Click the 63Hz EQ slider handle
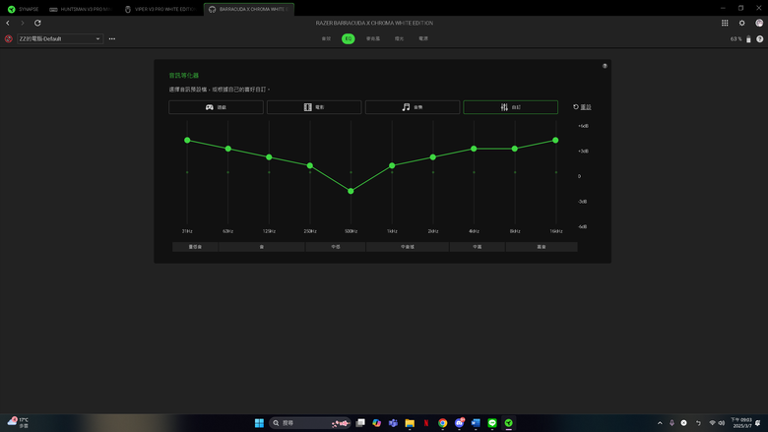This screenshot has height=432, width=768. click(x=228, y=149)
